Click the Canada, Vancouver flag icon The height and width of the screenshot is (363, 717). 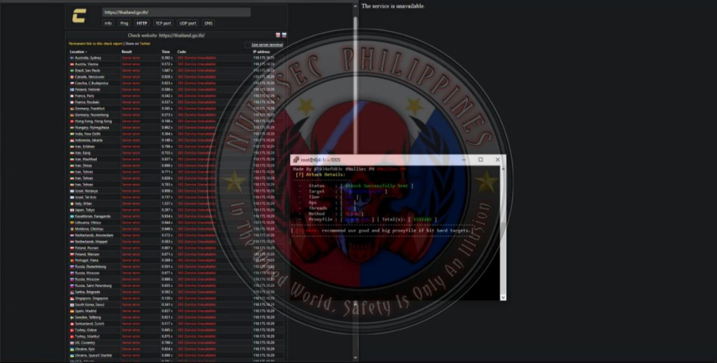point(72,77)
